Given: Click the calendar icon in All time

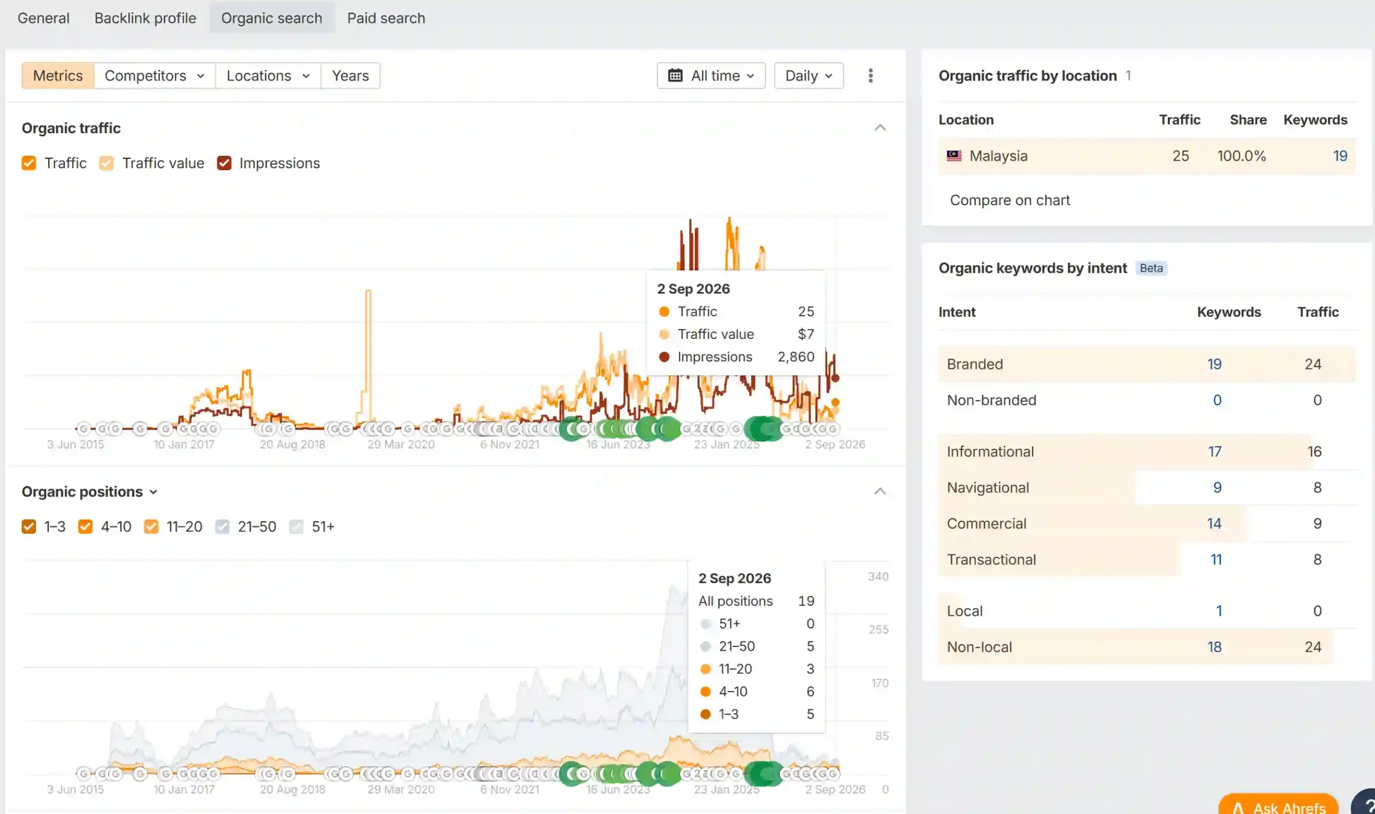Looking at the screenshot, I should (x=676, y=76).
